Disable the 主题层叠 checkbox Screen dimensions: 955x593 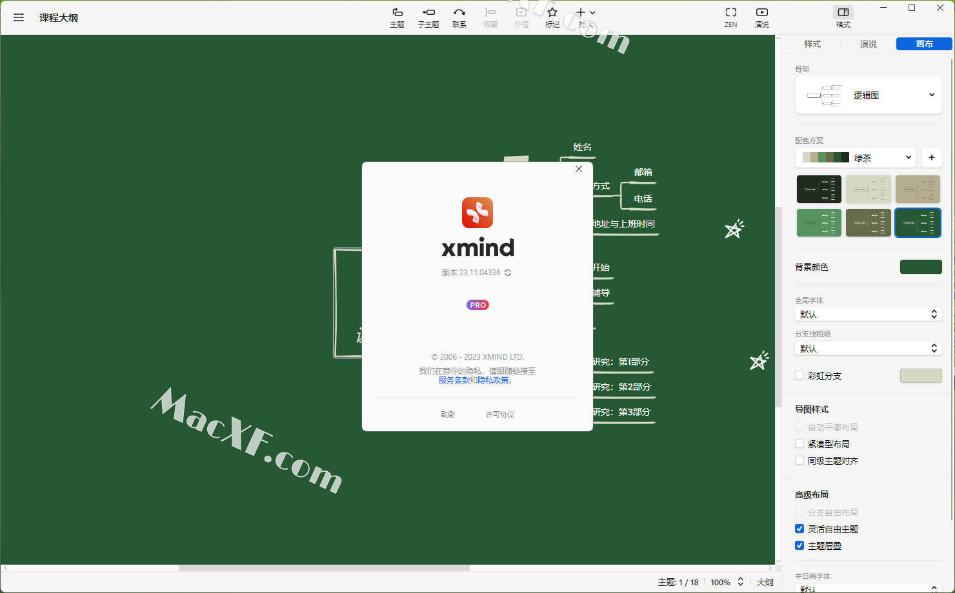click(x=799, y=546)
